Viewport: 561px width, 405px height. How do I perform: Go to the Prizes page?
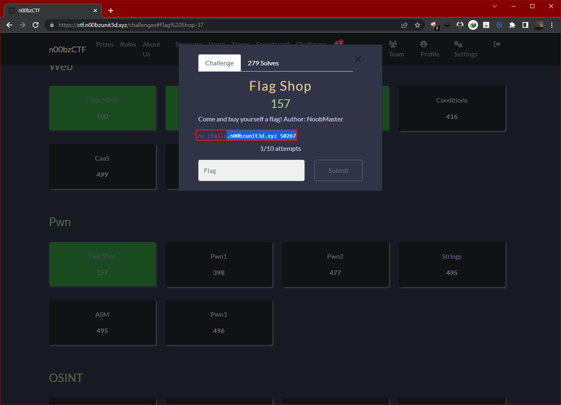pyautogui.click(x=105, y=44)
